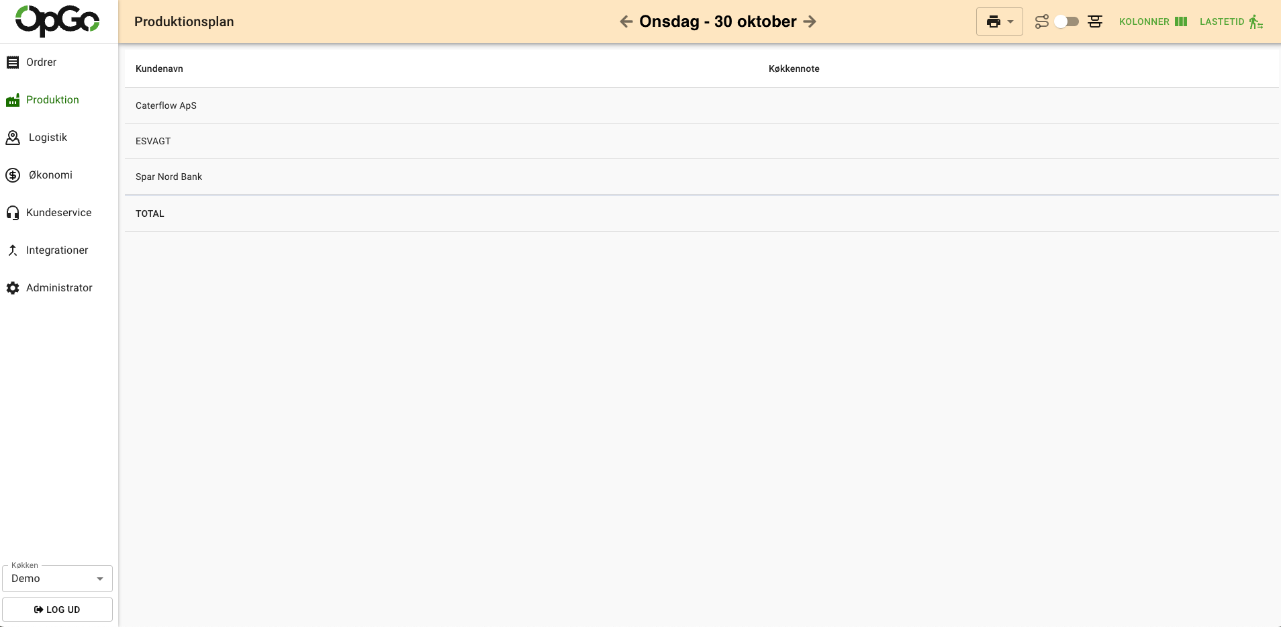This screenshot has width=1281, height=627.
Task: Click the Onsdag - 30 oktober date heading
Action: 718,21
